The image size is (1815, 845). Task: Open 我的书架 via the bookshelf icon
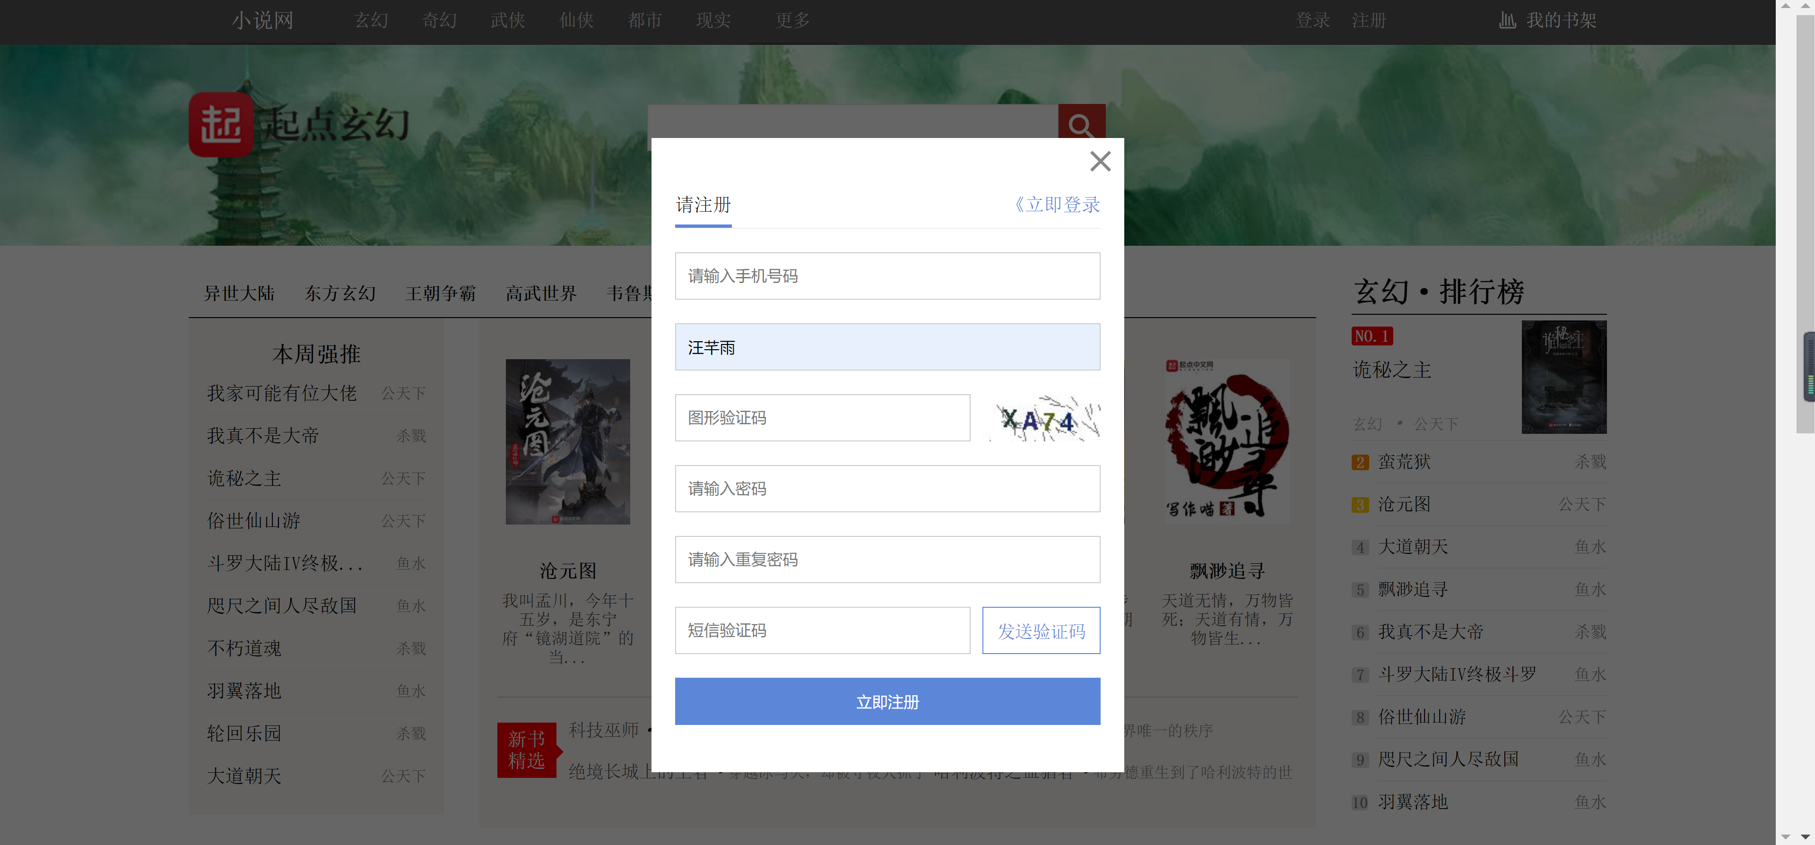click(1508, 20)
